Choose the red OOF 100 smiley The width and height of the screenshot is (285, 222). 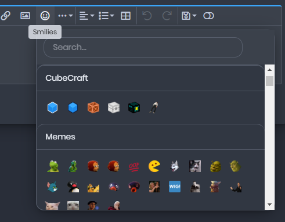pos(134,166)
